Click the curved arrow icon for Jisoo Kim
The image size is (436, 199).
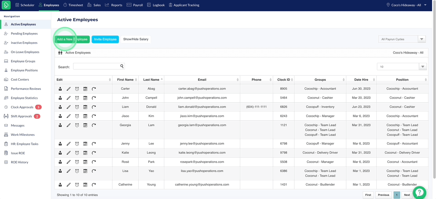click(x=94, y=116)
